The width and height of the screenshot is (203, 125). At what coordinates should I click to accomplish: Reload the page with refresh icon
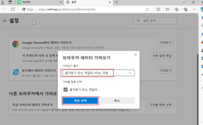13,9
